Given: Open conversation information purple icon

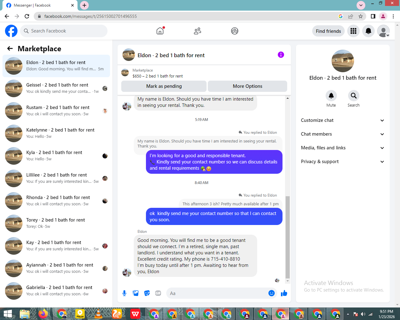Looking at the screenshot, I should tap(281, 55).
